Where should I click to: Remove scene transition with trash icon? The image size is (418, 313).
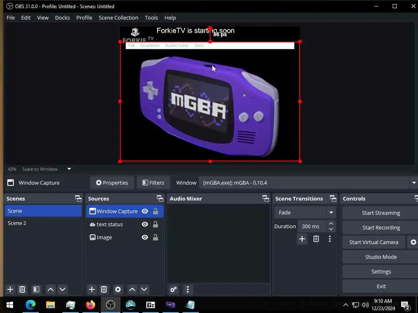pyautogui.click(x=316, y=239)
